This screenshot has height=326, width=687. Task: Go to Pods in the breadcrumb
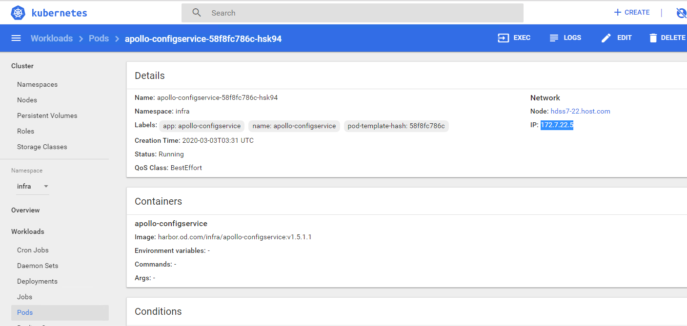pos(99,38)
